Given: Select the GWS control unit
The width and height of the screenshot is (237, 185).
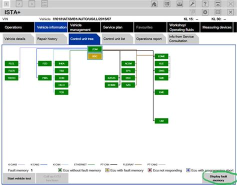Looking at the screenshot, I should click(161, 70).
